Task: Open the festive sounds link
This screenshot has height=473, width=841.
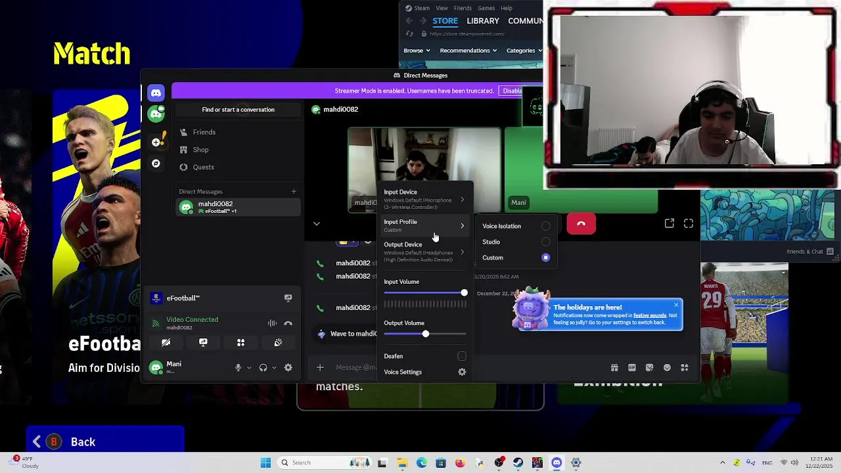Action: (648, 315)
